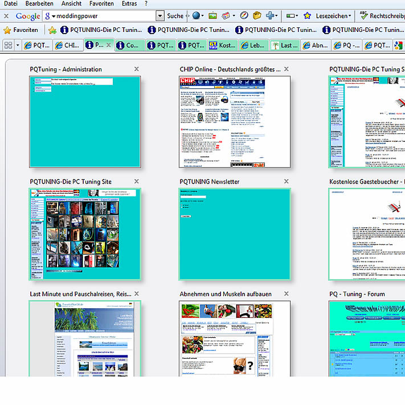
Task: Click the red ticket icon in the toolbar
Action: point(226,16)
